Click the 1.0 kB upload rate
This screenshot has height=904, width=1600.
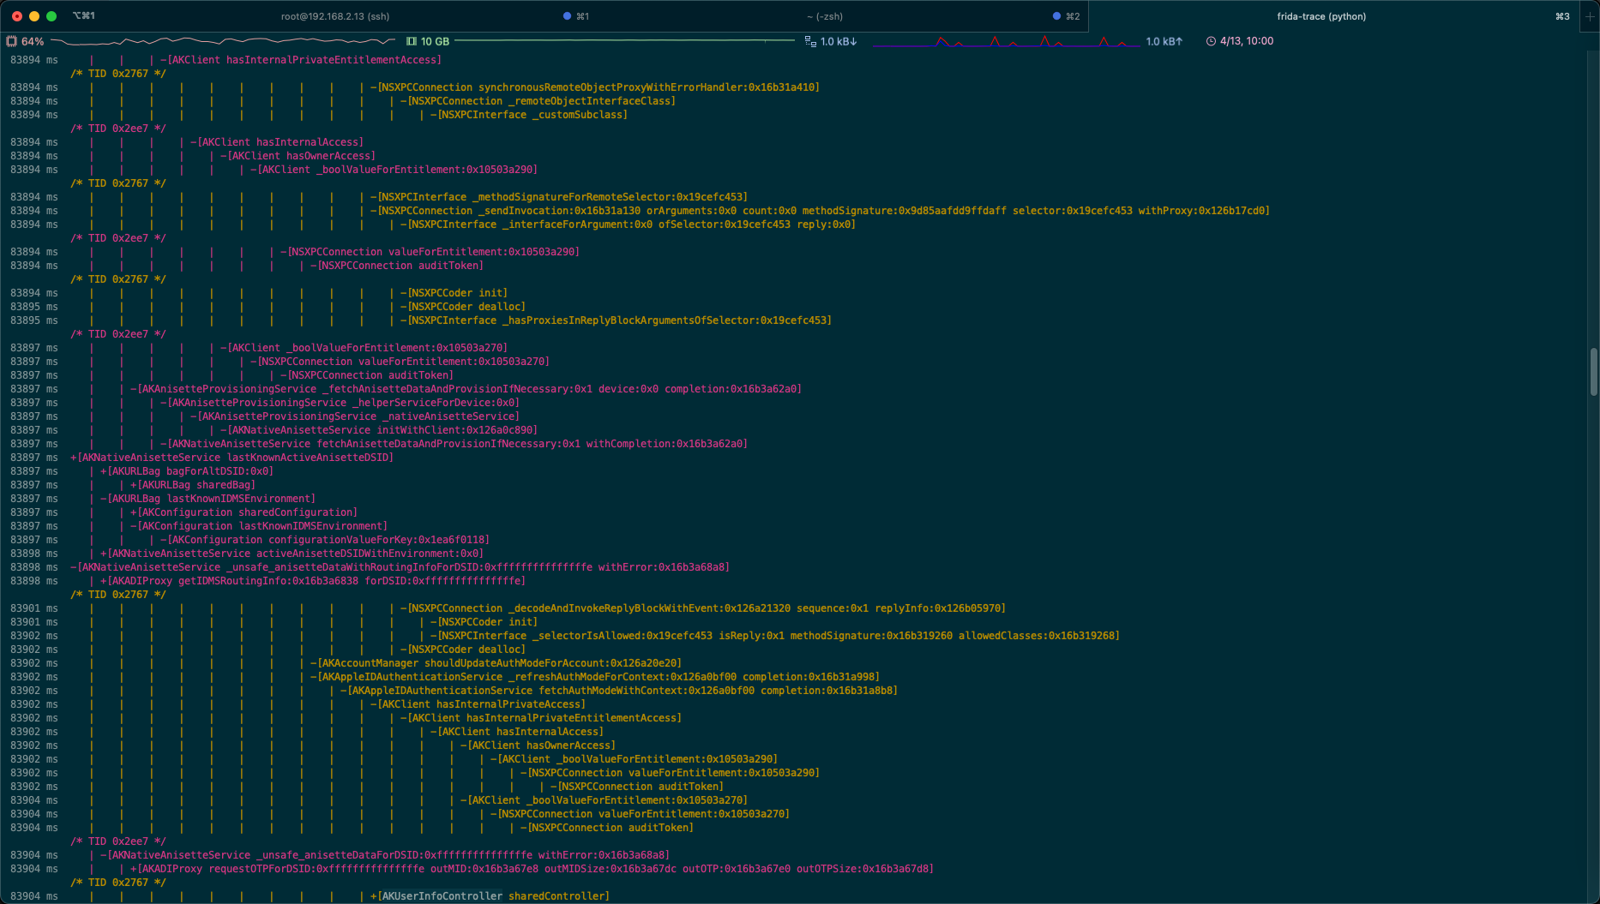click(1164, 41)
